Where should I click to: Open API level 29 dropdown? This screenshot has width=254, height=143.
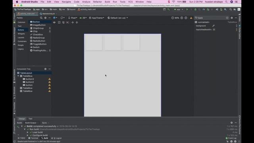pyautogui.click(x=83, y=18)
